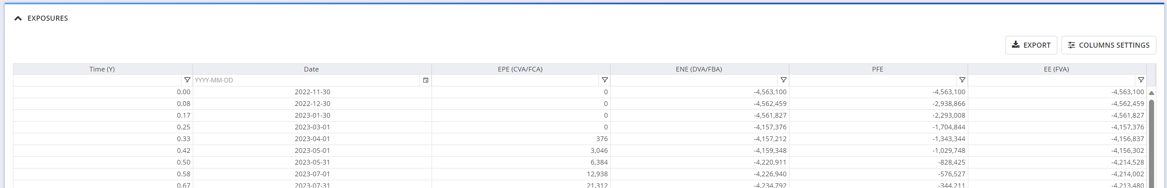Image resolution: width=1167 pixels, height=188 pixels.
Task: Sort by PFE column header
Action: coord(878,69)
